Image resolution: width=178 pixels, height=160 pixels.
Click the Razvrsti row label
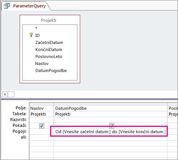click(18, 120)
